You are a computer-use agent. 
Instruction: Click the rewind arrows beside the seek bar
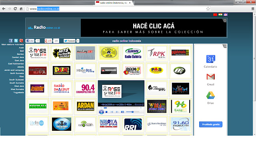(101, 108)
